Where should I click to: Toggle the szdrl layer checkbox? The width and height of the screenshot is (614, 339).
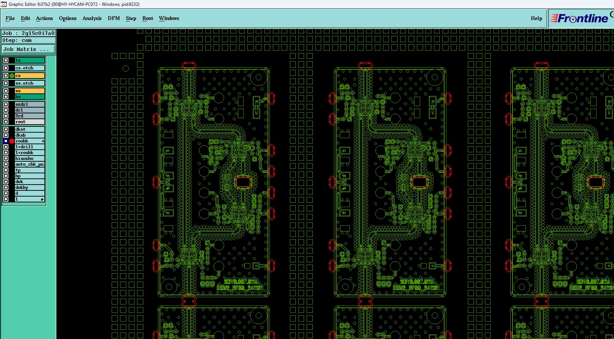click(6, 104)
